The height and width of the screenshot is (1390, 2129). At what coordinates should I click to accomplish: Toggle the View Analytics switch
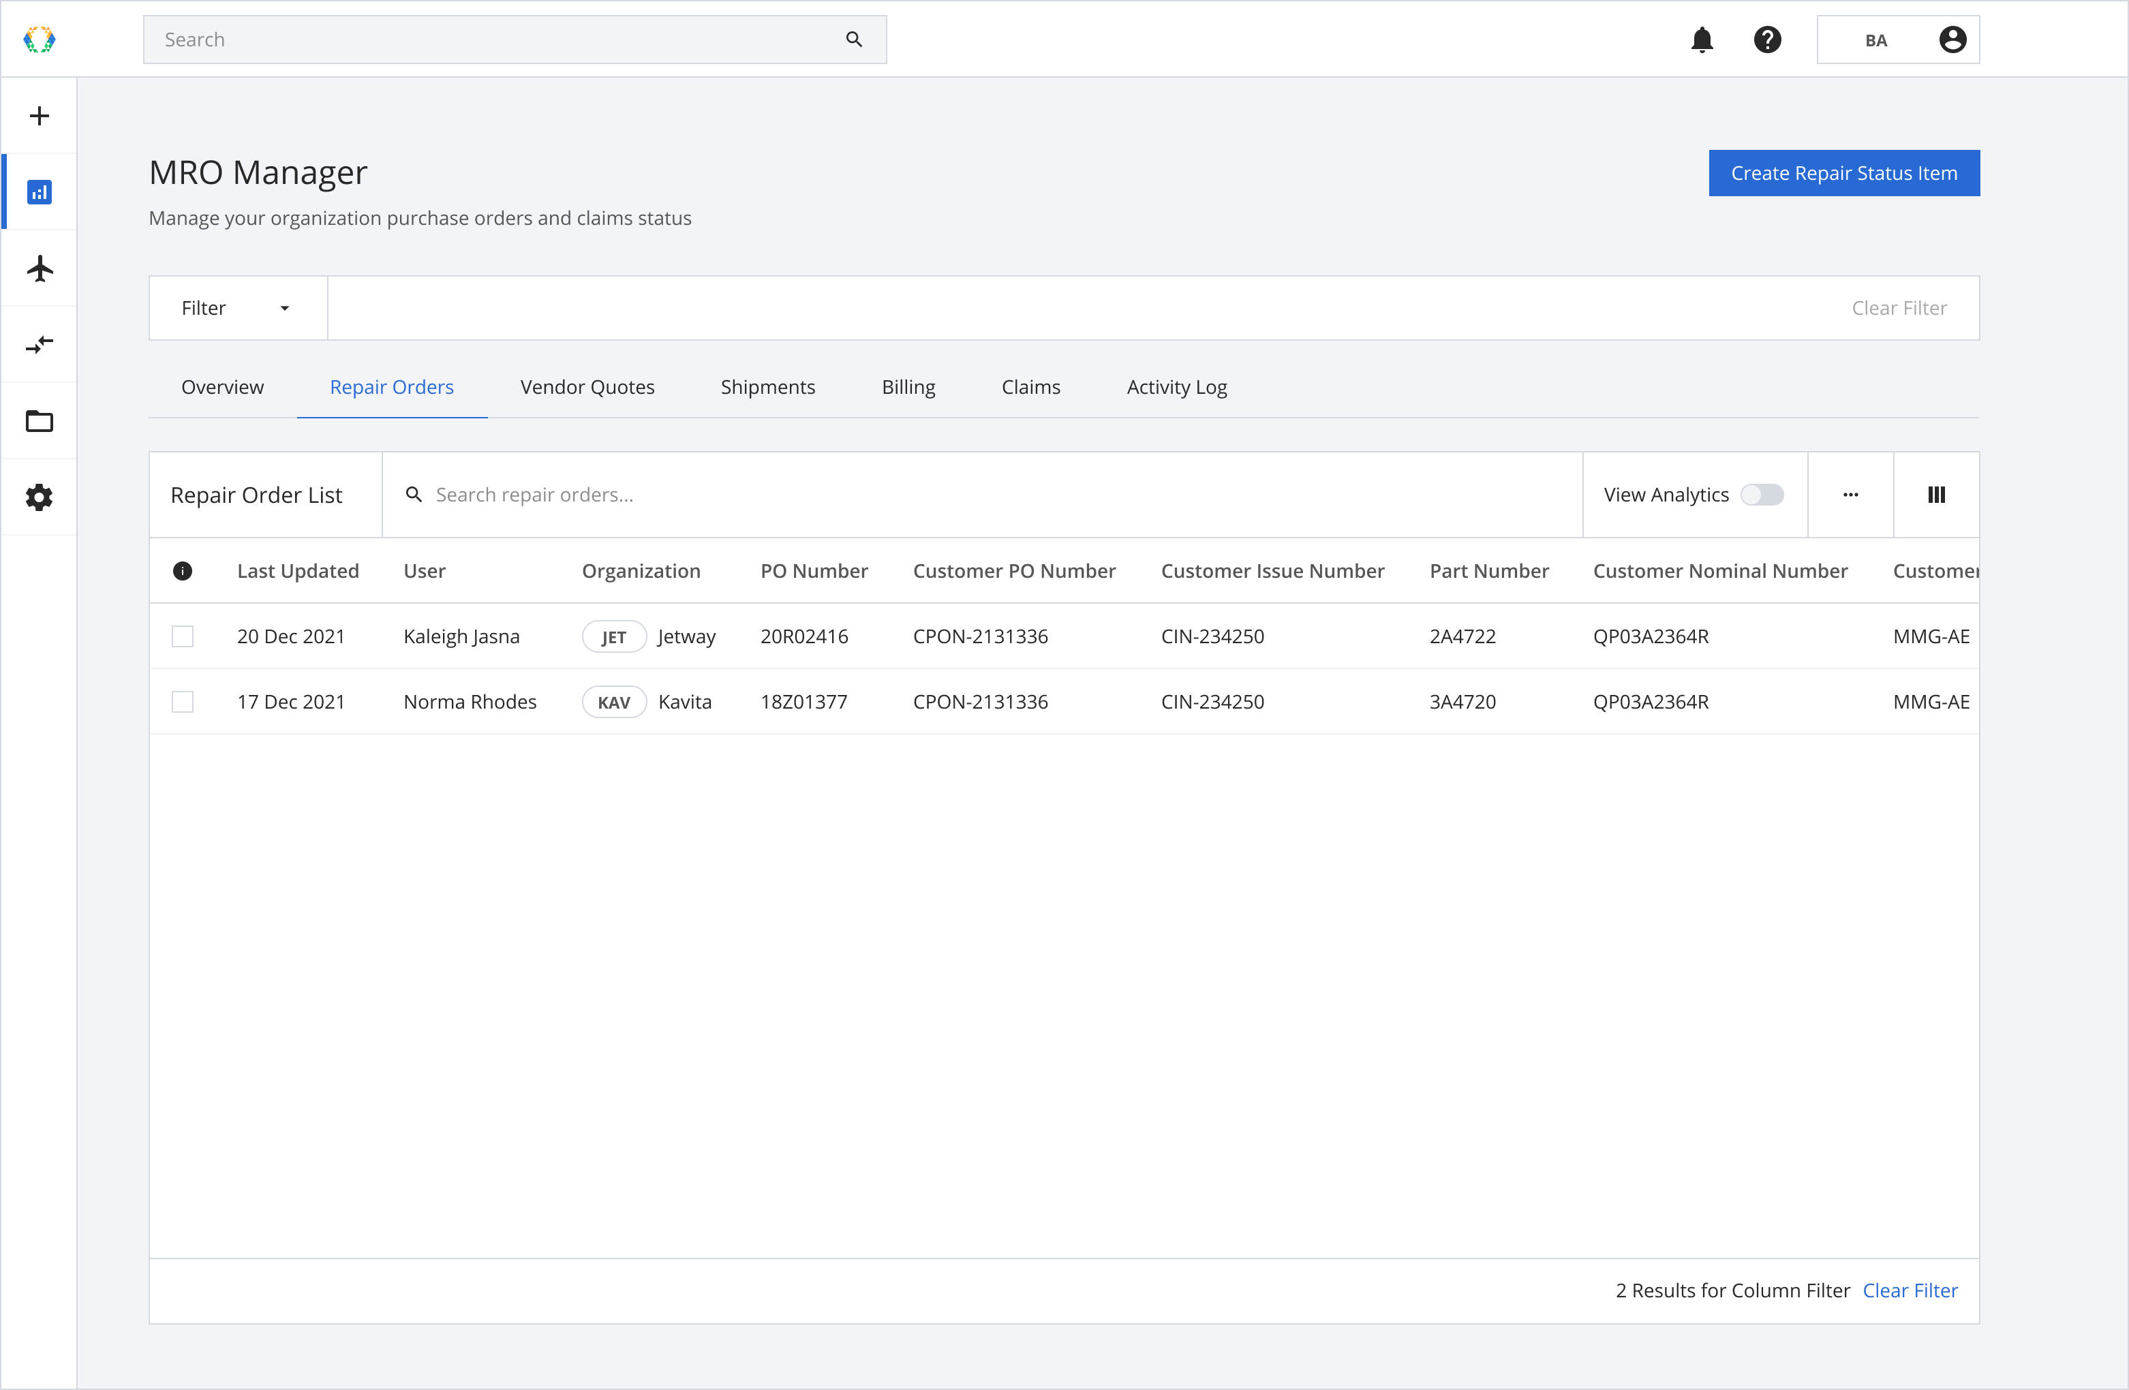pyautogui.click(x=1762, y=495)
